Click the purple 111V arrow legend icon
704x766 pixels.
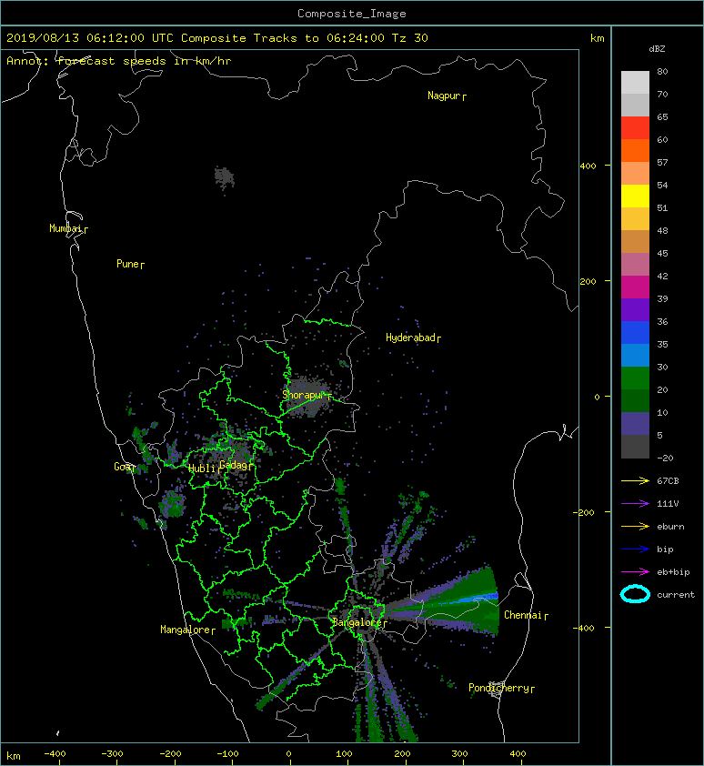635,504
